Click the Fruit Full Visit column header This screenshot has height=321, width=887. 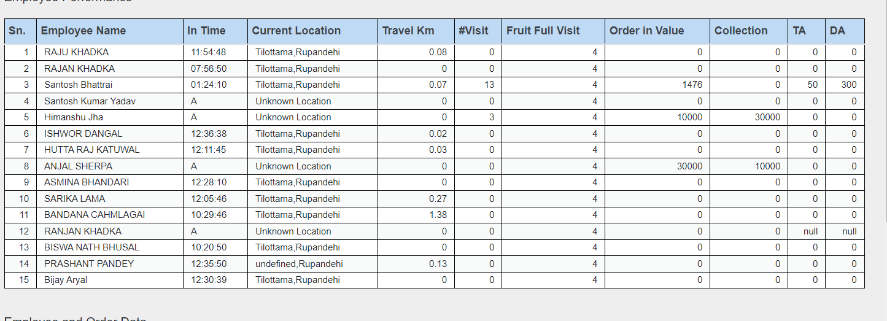click(x=543, y=31)
